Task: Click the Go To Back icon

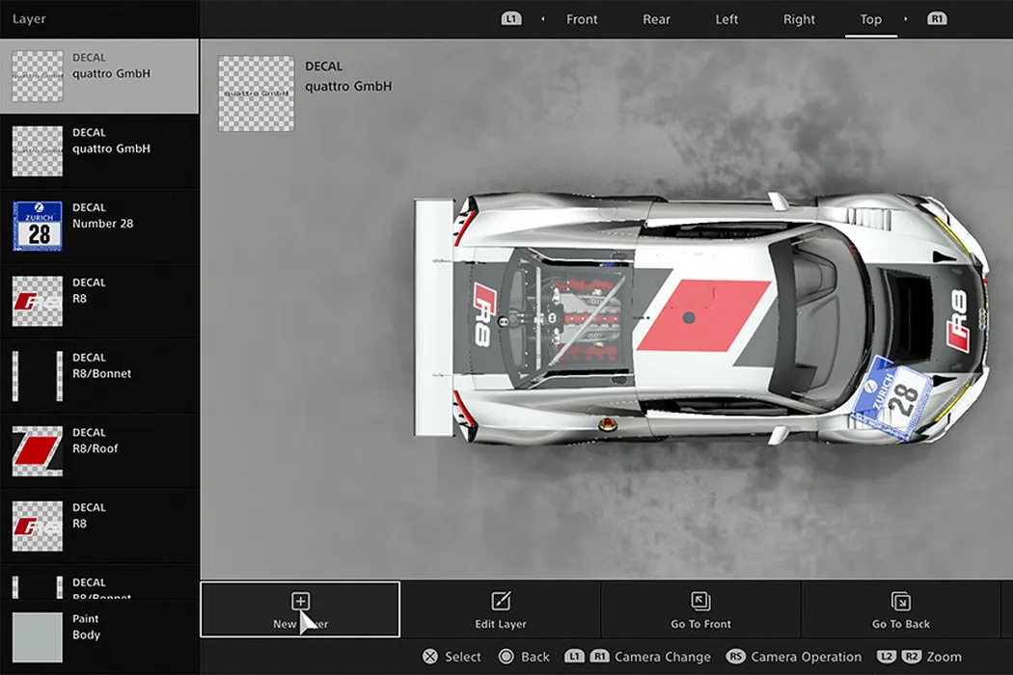Action: [x=901, y=602]
